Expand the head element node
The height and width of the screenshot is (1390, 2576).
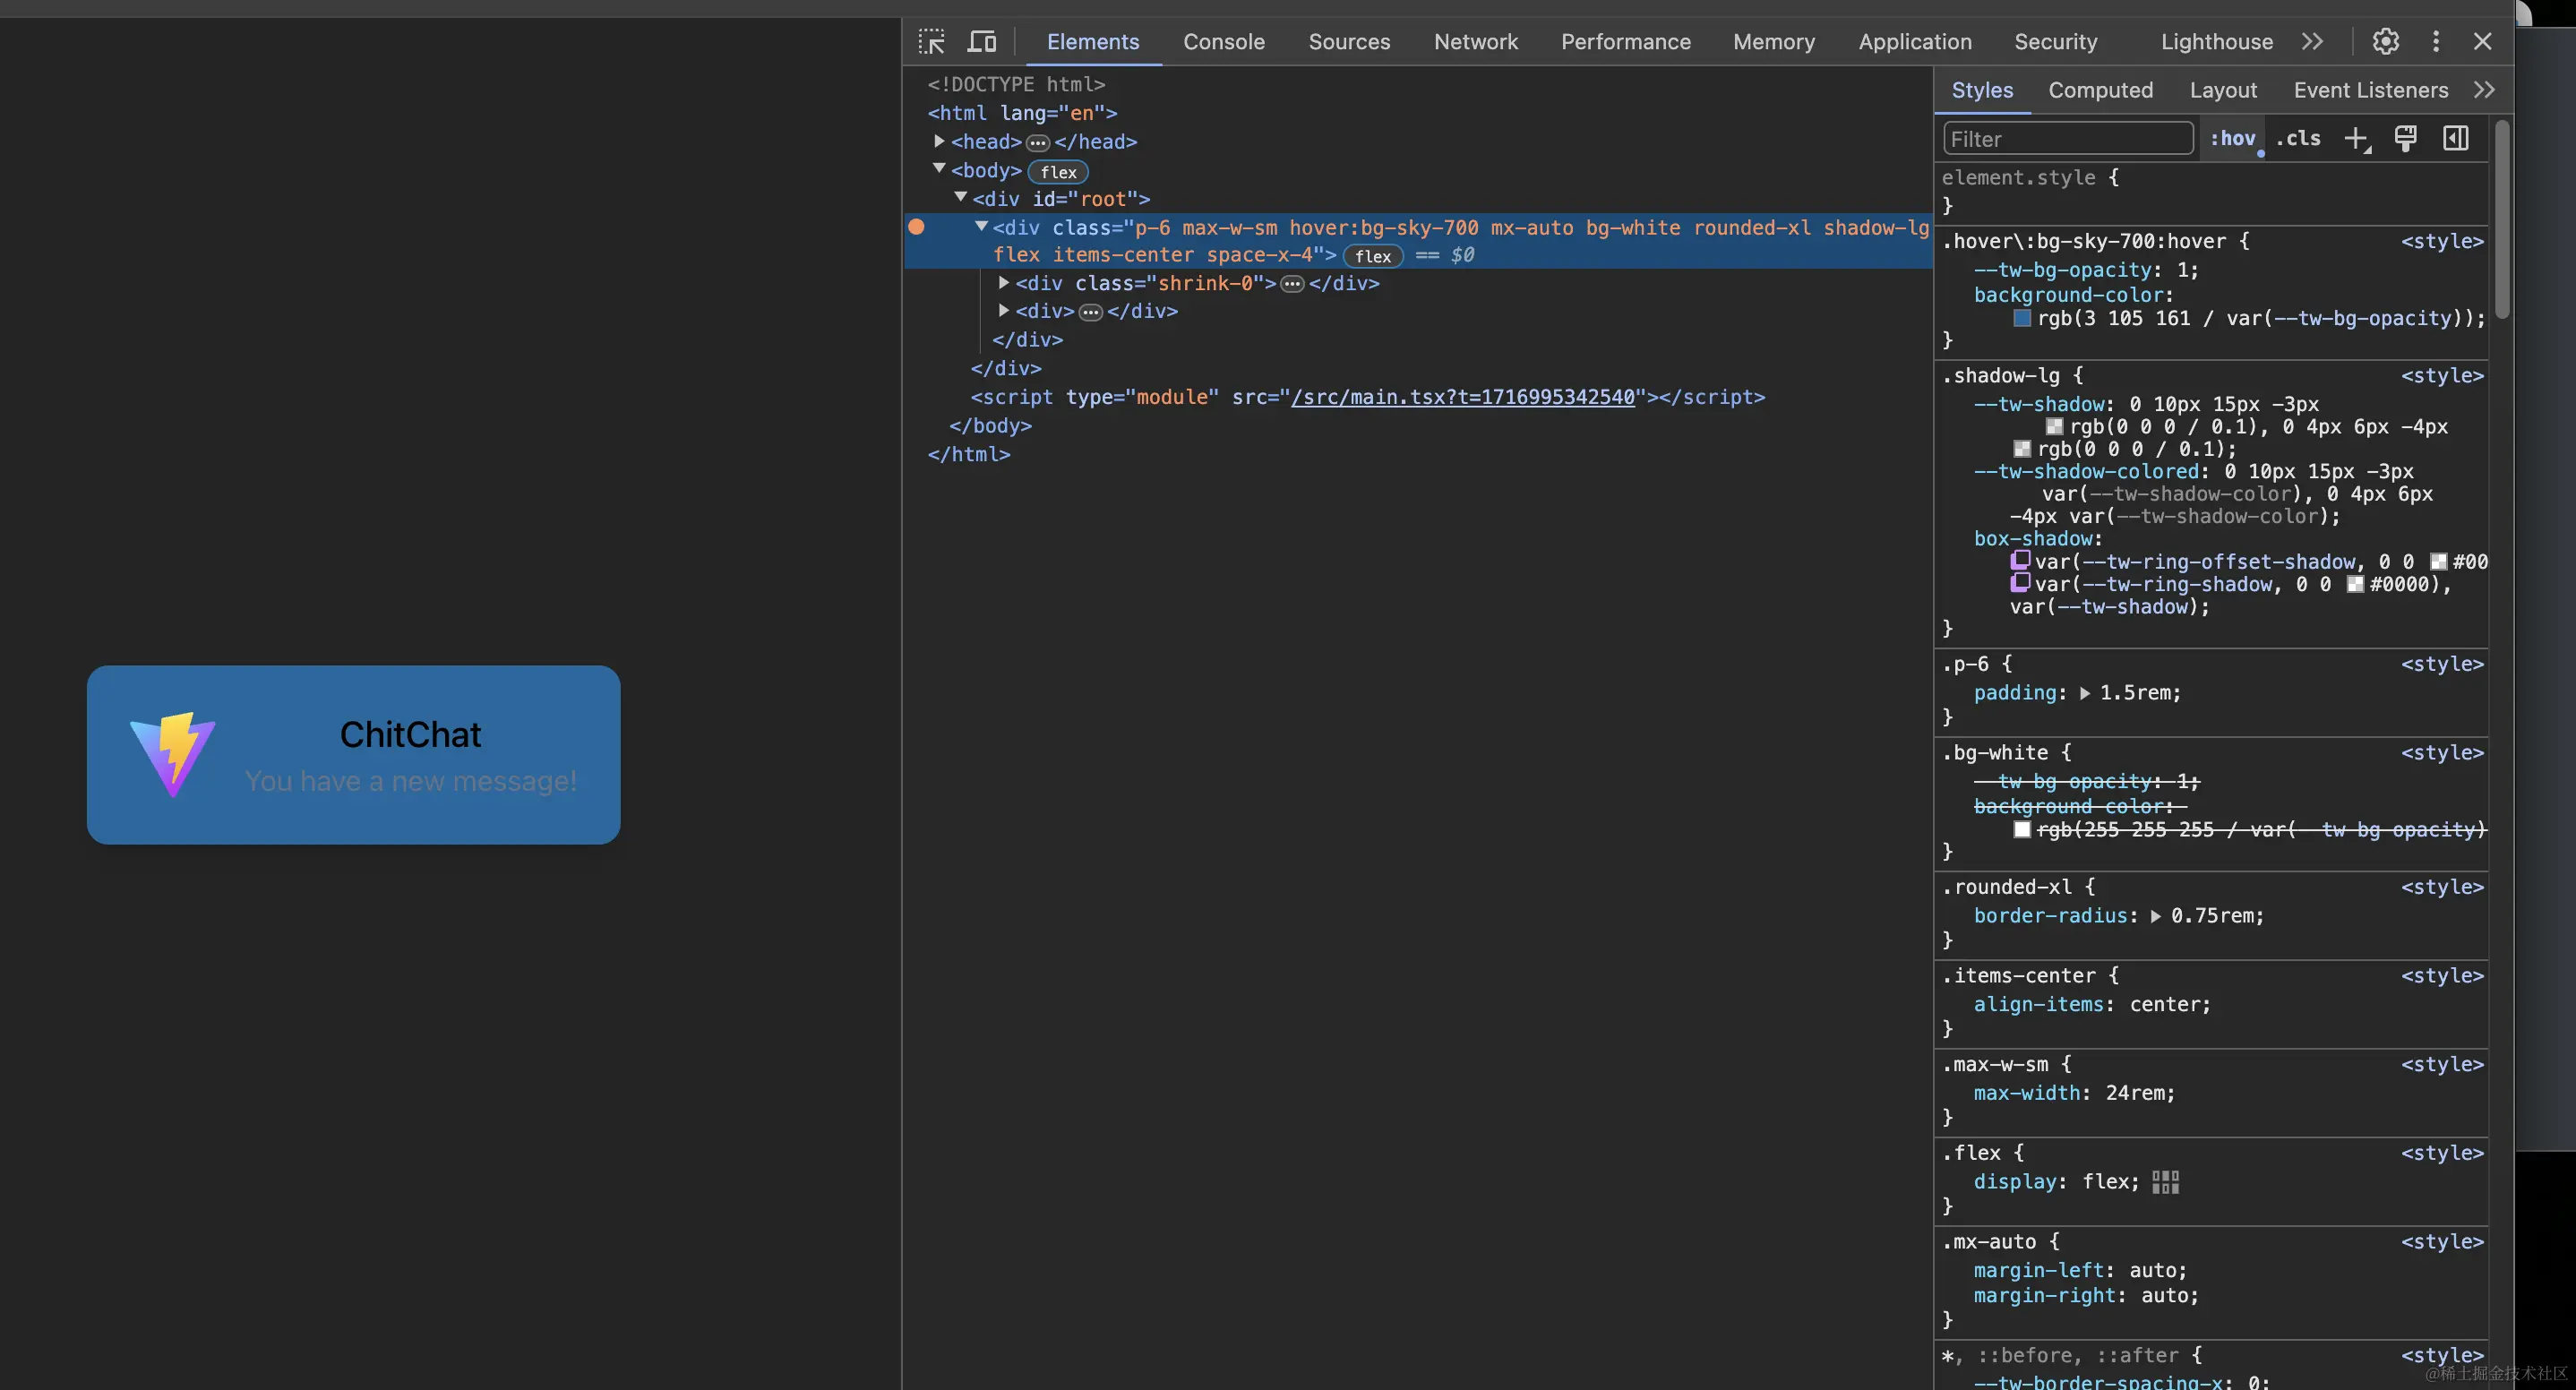pos(939,142)
